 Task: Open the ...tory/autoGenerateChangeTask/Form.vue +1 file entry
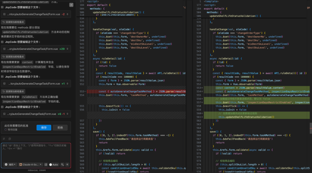(x=36, y=84)
